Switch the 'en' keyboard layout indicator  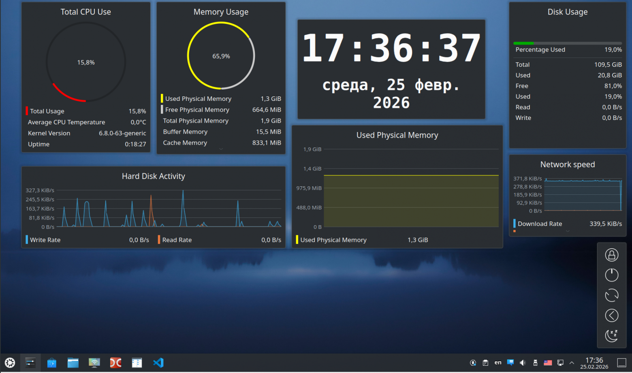coord(498,363)
